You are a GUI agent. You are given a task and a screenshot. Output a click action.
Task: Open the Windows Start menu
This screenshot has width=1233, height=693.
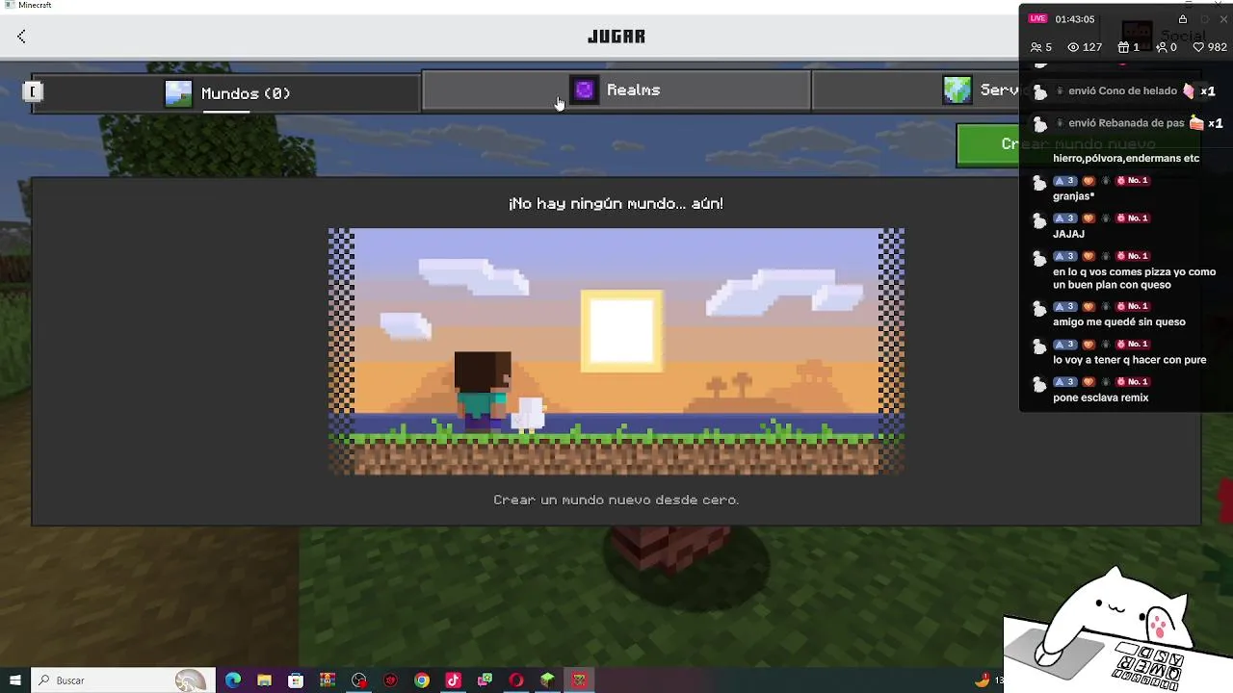[x=14, y=680]
